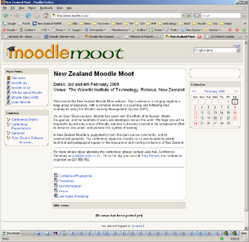Open the search engine selector dropdown
Viewport: 249px width, 242px height.
[197, 16]
